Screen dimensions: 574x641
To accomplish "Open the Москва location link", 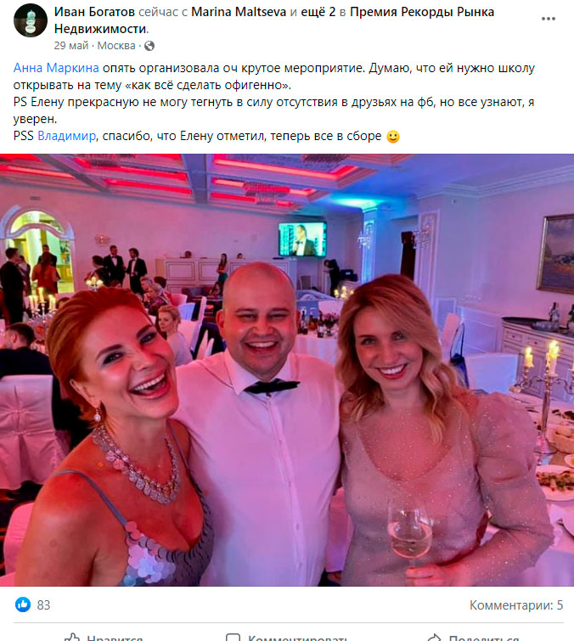I will click(116, 45).
